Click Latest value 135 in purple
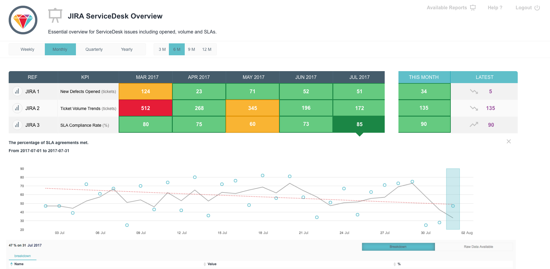The image size is (550, 269). 491,108
